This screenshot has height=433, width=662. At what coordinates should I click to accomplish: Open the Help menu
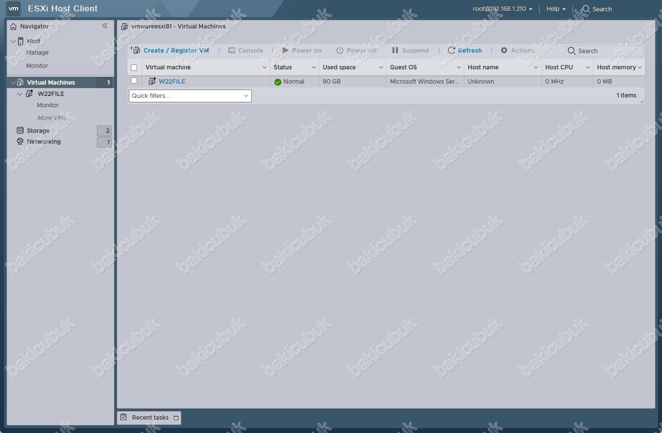click(556, 9)
